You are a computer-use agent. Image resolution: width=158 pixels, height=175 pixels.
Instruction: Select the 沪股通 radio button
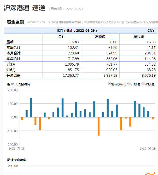point(129,84)
